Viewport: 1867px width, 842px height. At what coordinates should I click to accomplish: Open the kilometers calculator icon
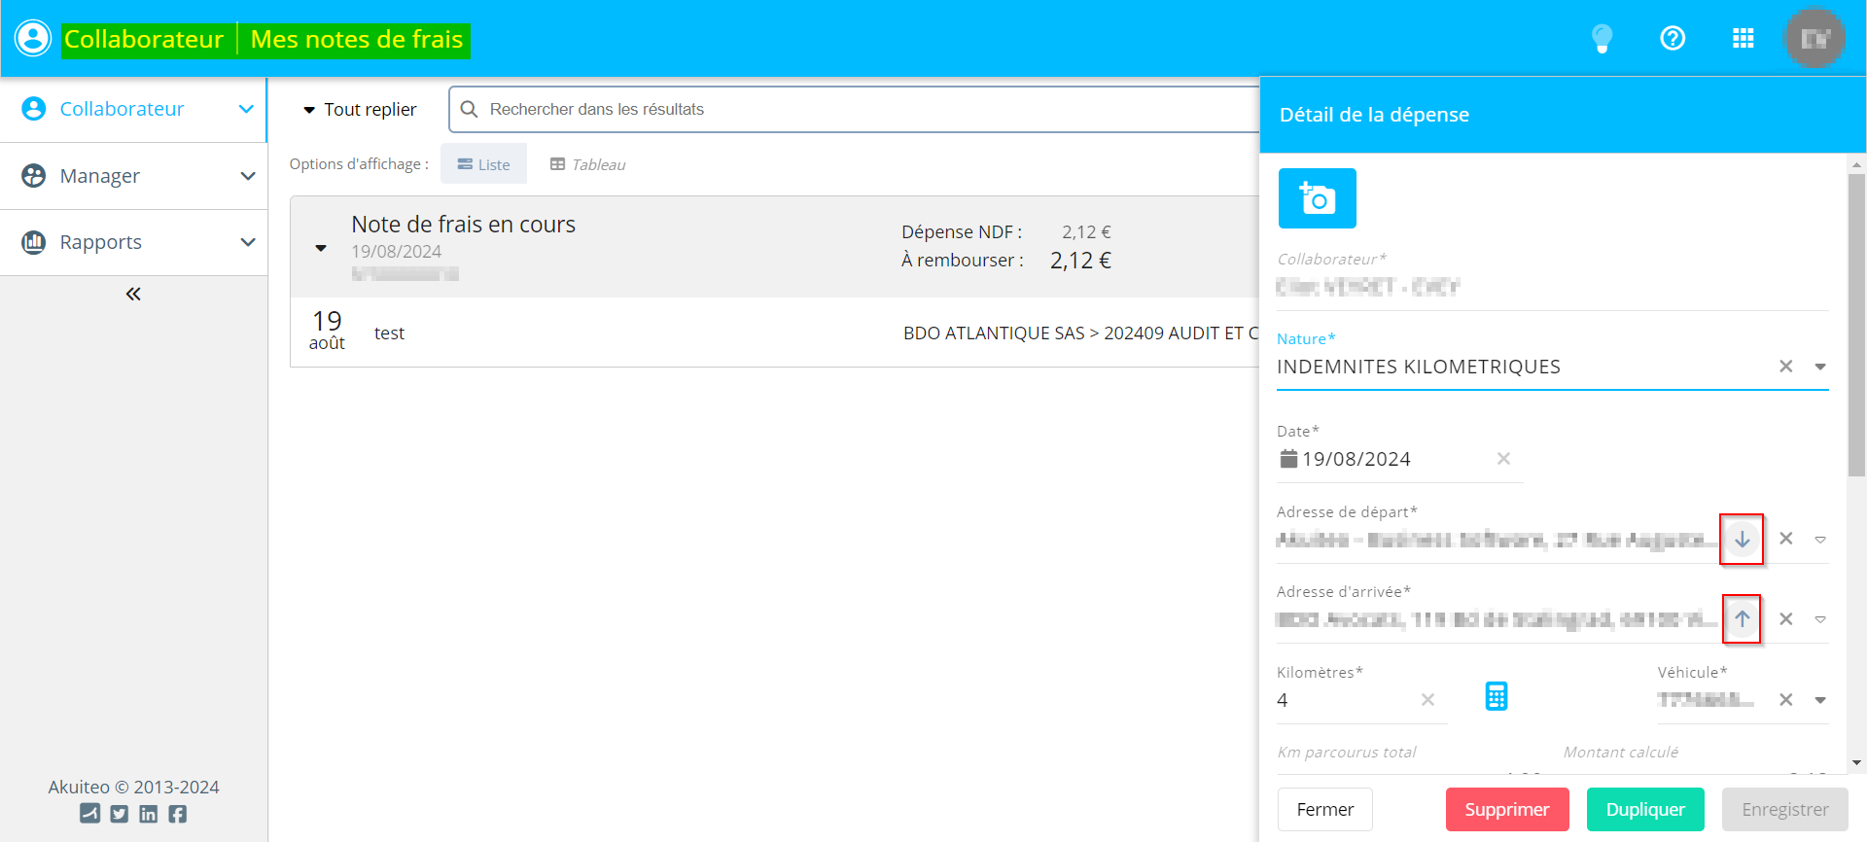point(1496,696)
